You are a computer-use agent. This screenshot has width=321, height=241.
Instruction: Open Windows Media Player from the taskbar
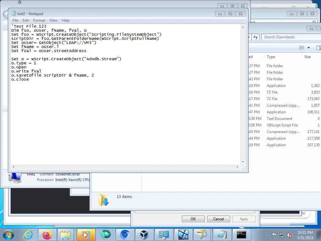[x=86, y=235]
